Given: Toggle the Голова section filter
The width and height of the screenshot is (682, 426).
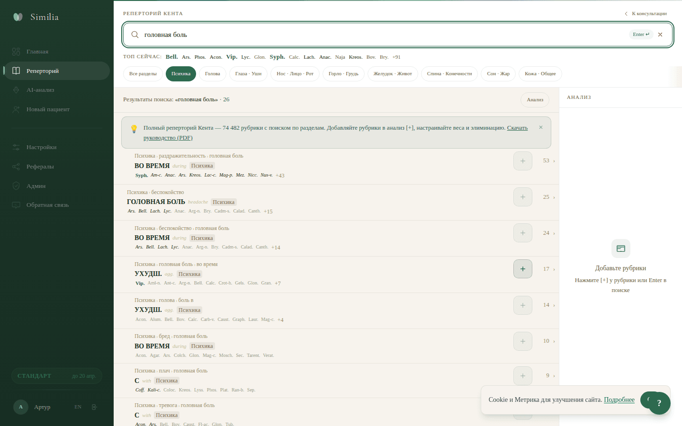Looking at the screenshot, I should [x=212, y=74].
